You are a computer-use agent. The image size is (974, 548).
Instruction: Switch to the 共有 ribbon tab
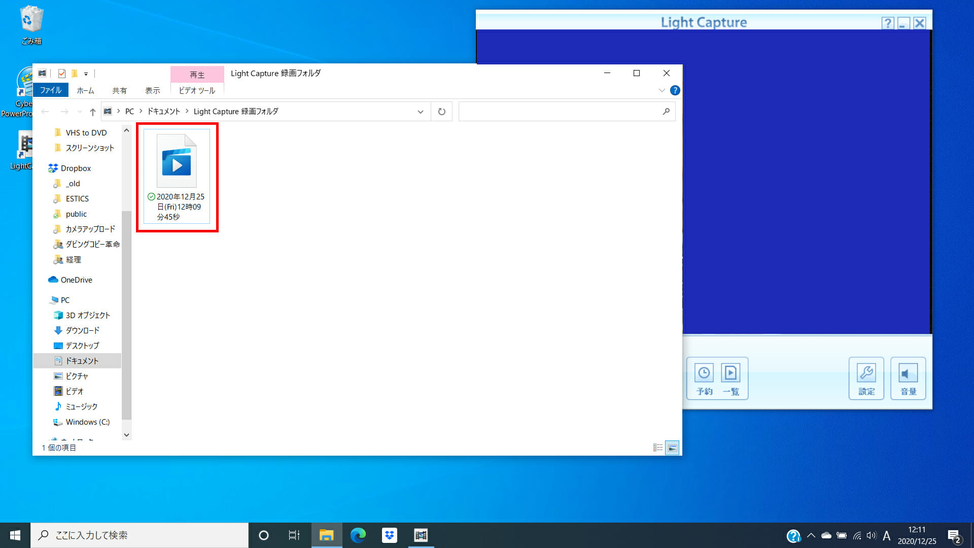coord(119,90)
